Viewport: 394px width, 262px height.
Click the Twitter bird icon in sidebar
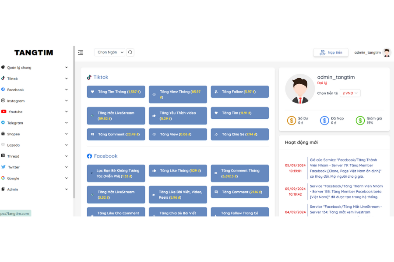[4, 167]
